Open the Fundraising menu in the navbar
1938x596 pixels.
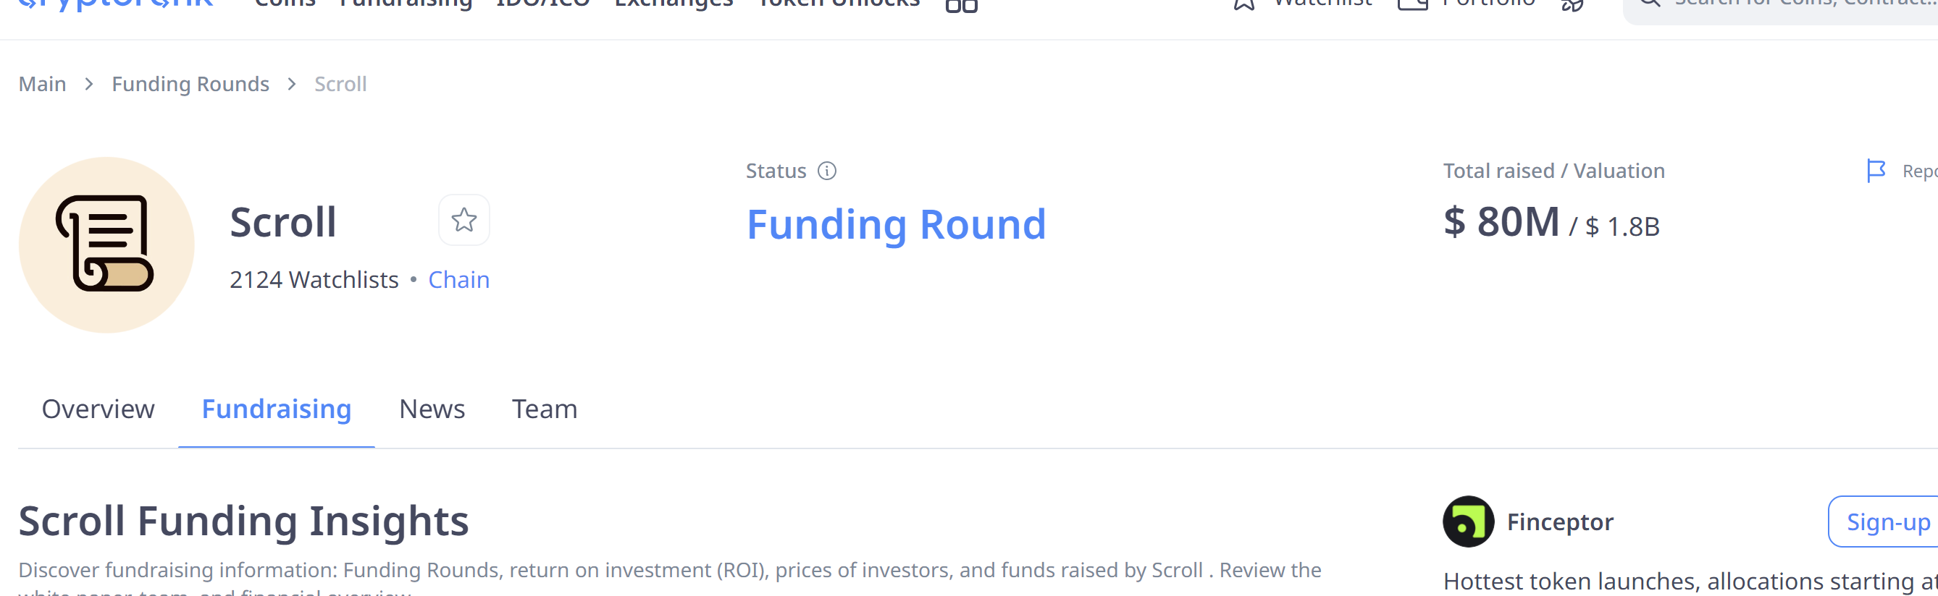click(x=406, y=4)
